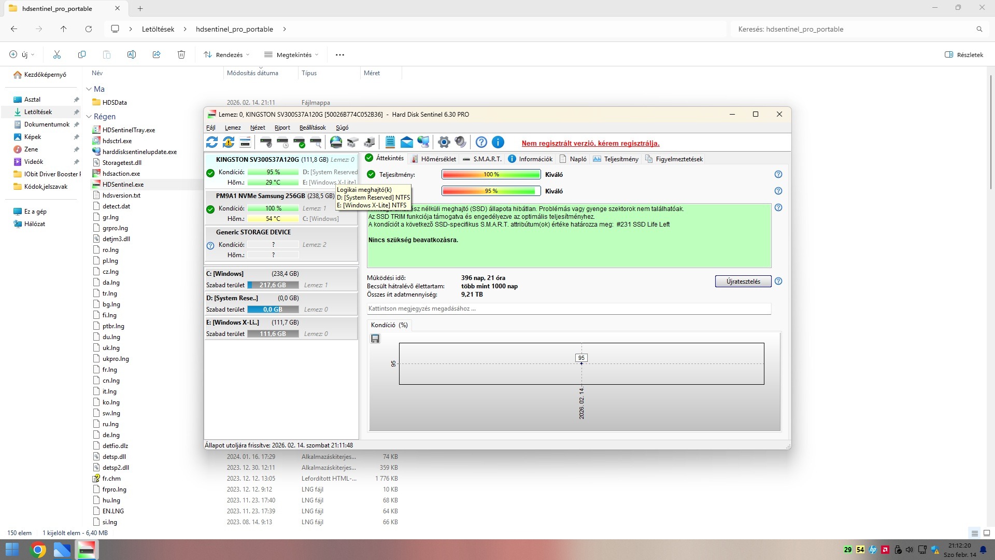The height and width of the screenshot is (560, 995).
Task: Click the notepad text report icon
Action: pos(390,142)
